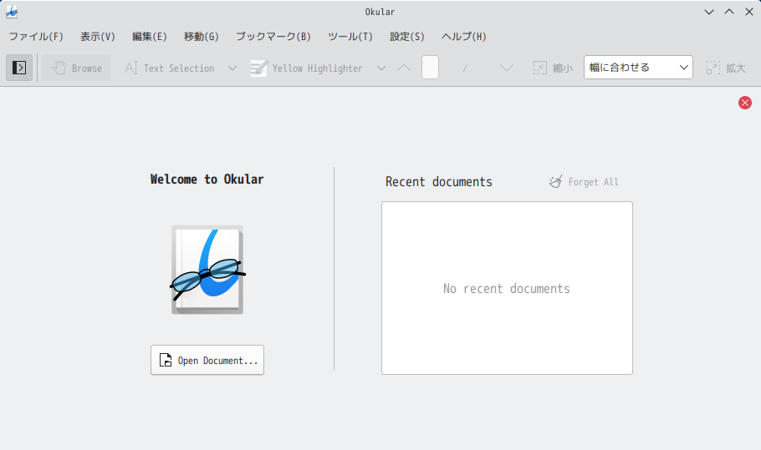The height and width of the screenshot is (450, 761).
Task: Open the ヘルプ(H) menu
Action: 464,37
